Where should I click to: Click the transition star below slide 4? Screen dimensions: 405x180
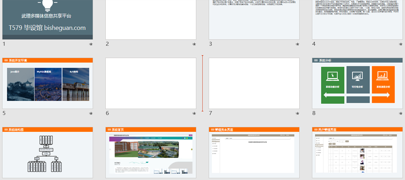[400, 44]
